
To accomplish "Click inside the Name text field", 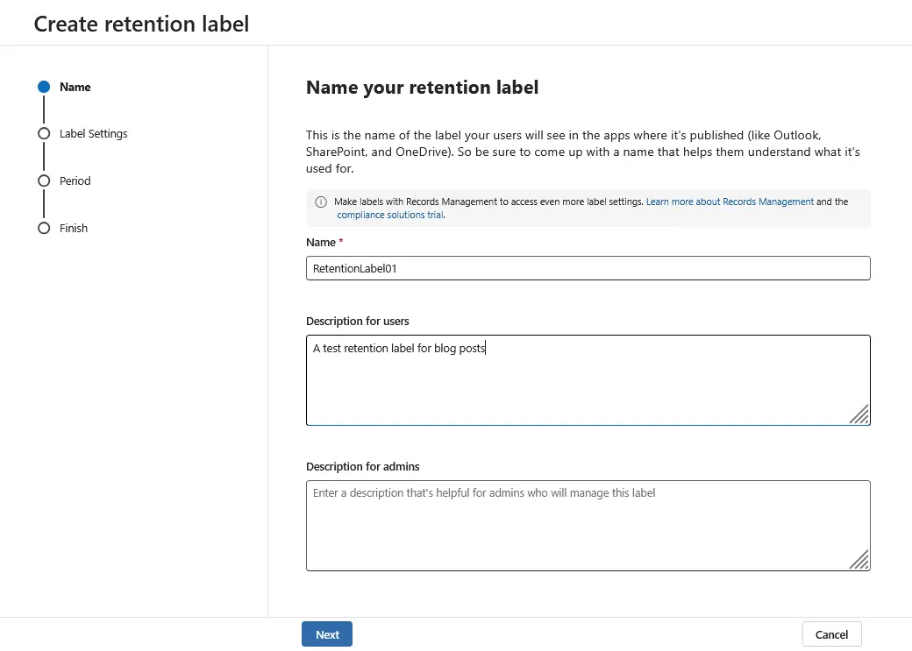I will click(588, 268).
